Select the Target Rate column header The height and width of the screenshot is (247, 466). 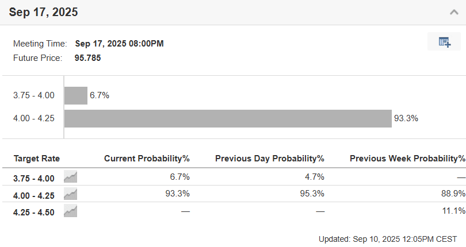point(37,159)
